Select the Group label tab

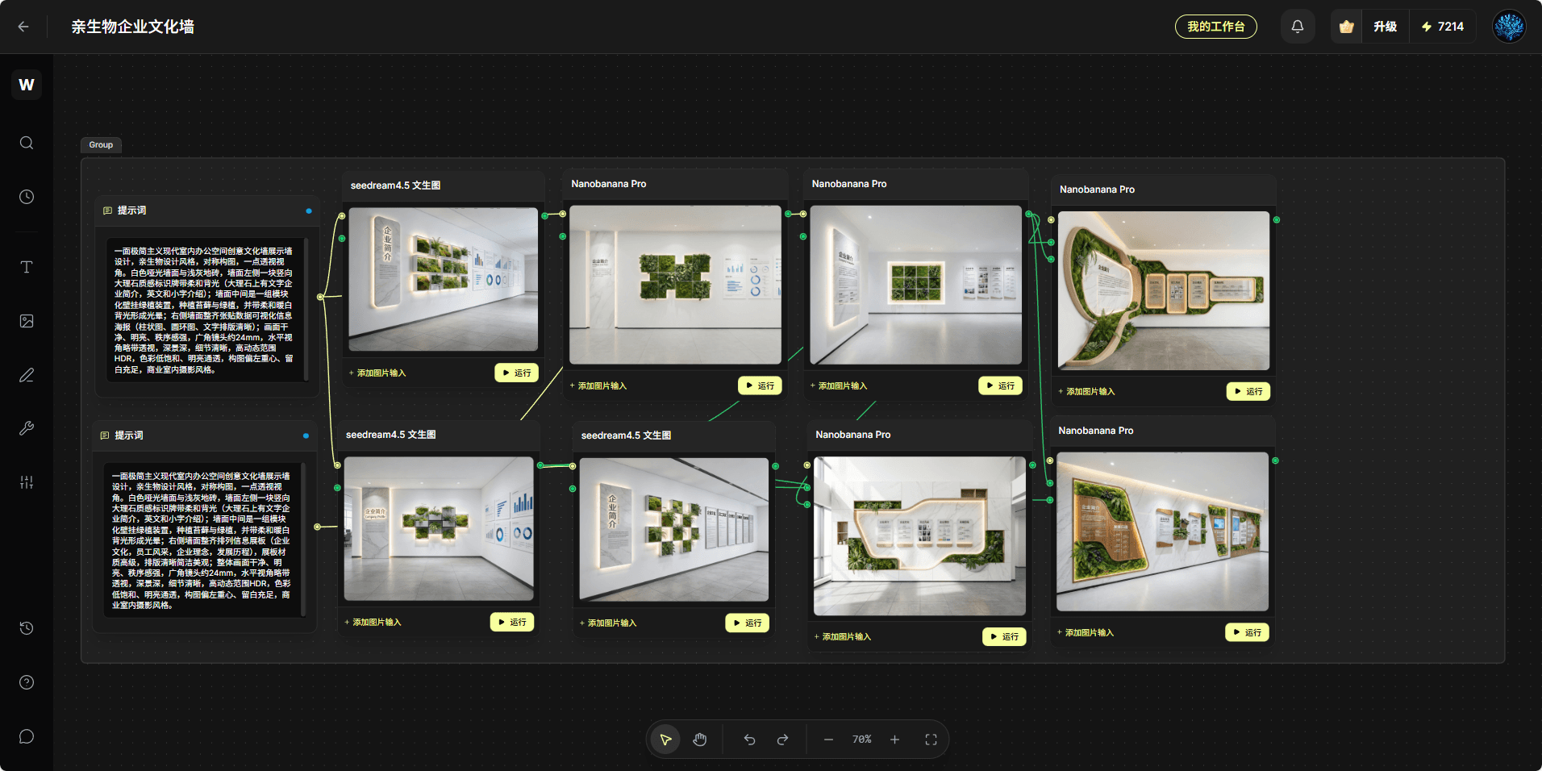coord(101,145)
